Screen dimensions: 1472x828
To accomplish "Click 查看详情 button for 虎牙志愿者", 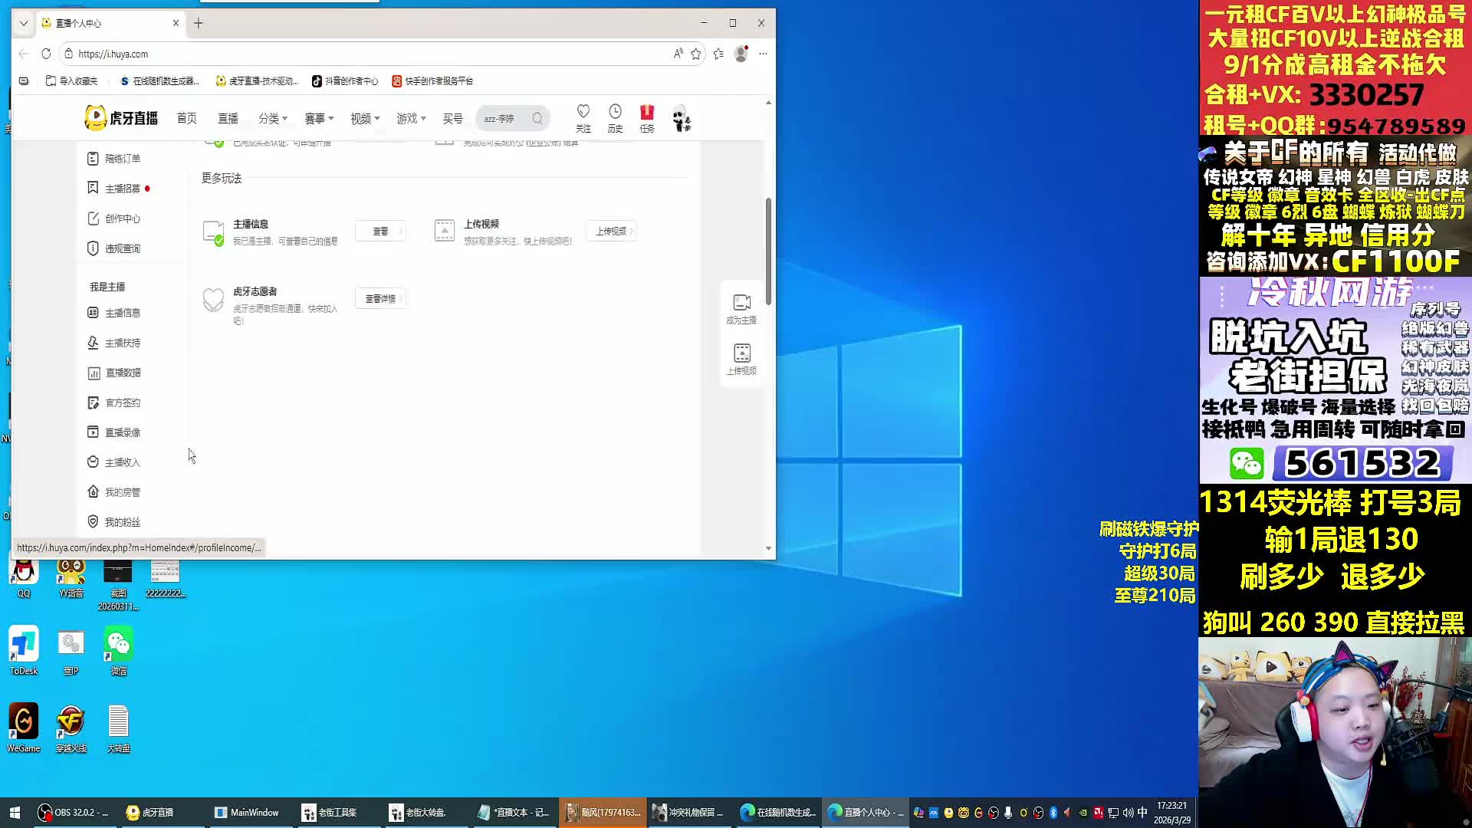I will (x=380, y=299).
